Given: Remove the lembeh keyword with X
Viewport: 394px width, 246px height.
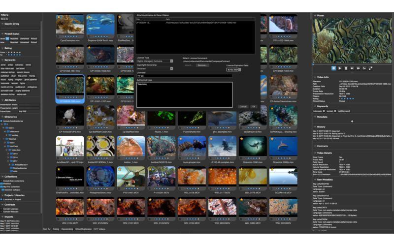Looking at the screenshot, I should (x=335, y=111).
